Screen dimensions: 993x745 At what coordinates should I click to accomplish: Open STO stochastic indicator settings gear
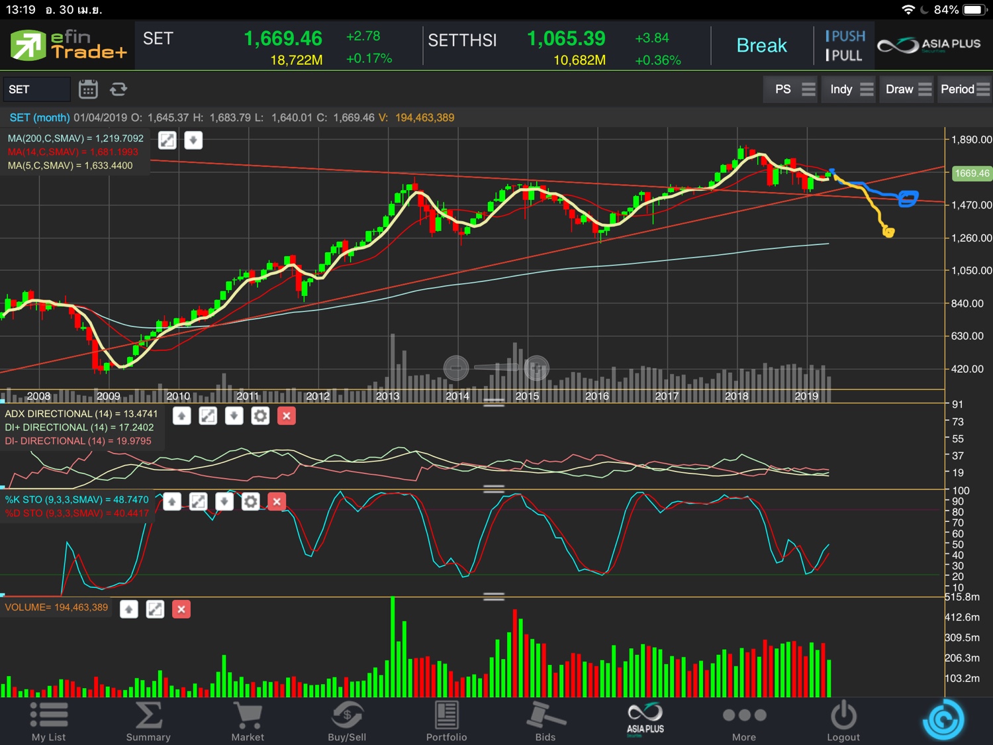pos(250,502)
